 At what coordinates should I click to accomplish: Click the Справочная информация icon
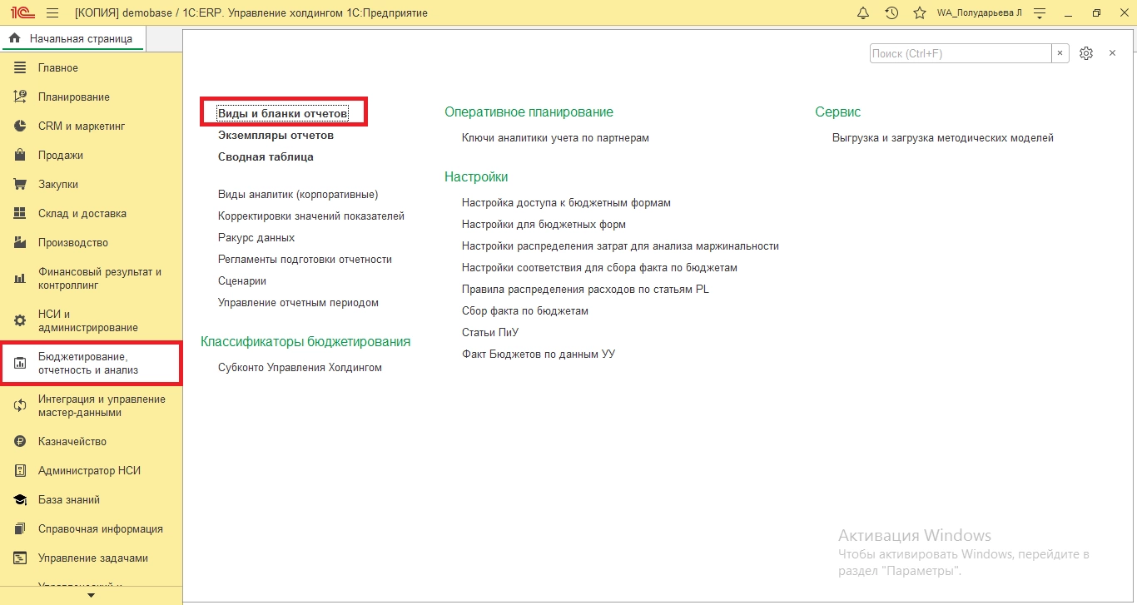(20, 528)
